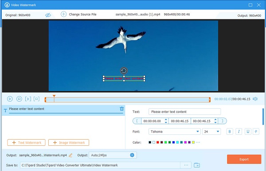The width and height of the screenshot is (266, 171).
Task: Click the stop-segment bracket icon
Action: click(x=36, y=99)
